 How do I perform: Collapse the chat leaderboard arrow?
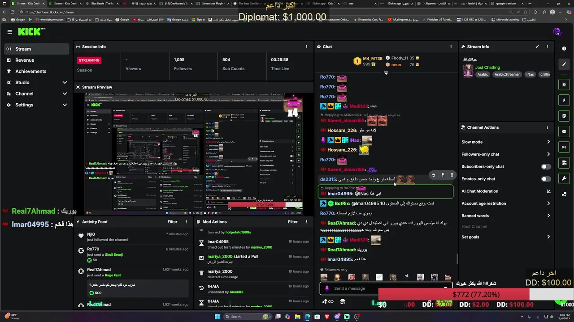click(x=386, y=72)
